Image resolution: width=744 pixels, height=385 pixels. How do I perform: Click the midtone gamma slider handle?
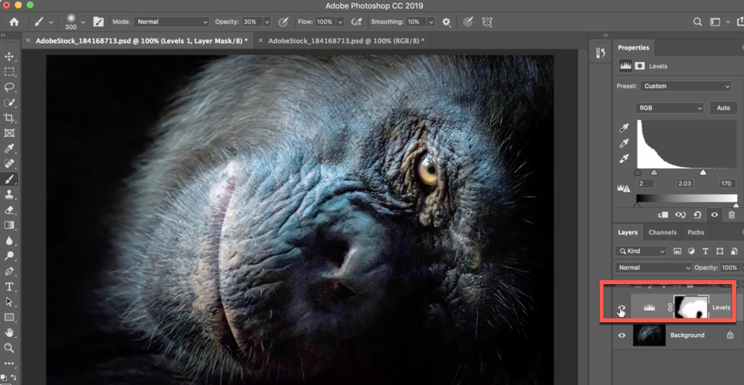[654, 172]
